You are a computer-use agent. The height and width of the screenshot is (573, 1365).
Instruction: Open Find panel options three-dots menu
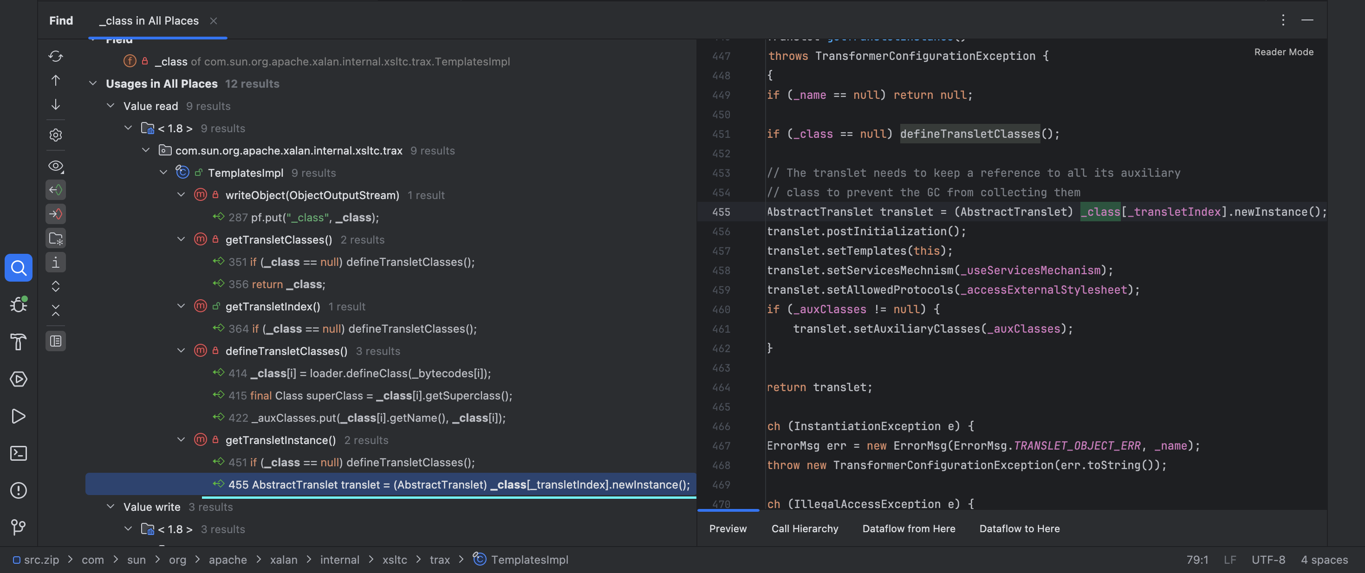coord(1283,20)
